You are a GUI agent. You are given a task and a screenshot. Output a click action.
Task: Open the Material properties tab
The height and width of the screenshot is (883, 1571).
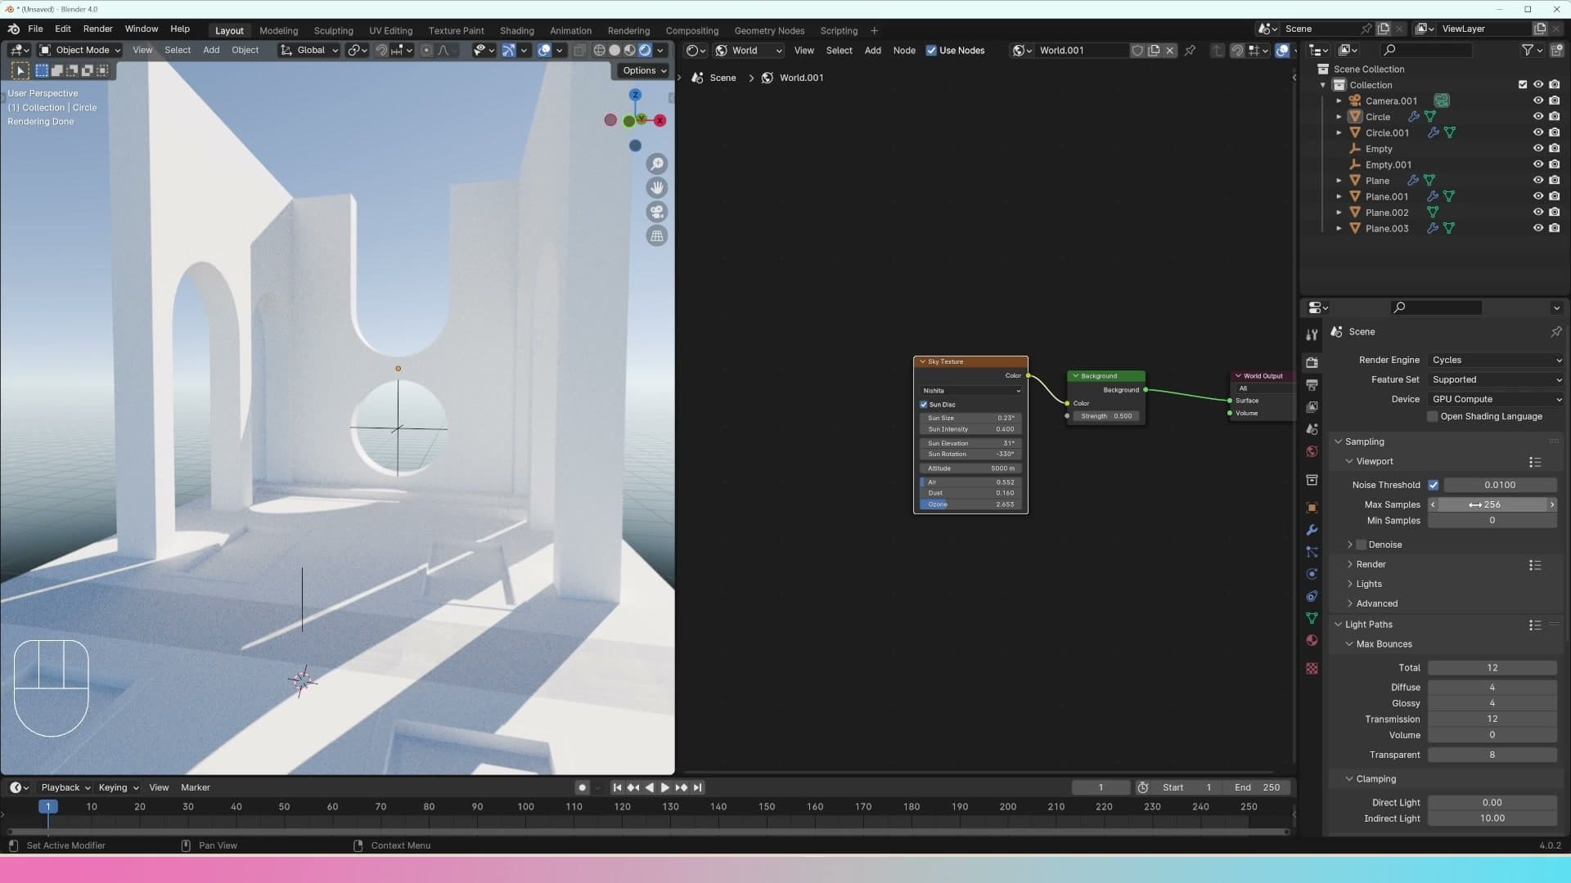pos(1312,640)
